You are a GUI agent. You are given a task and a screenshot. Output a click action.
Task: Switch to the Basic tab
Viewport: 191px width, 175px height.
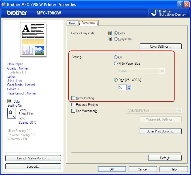(x=73, y=23)
